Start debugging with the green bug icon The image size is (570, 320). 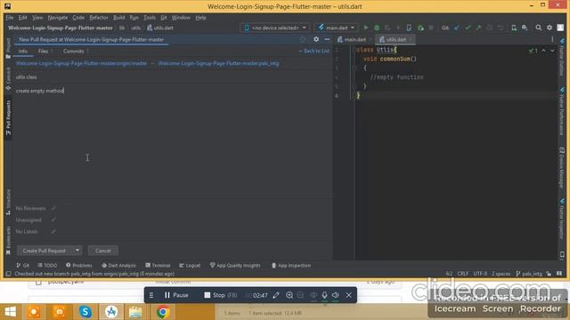tap(377, 28)
